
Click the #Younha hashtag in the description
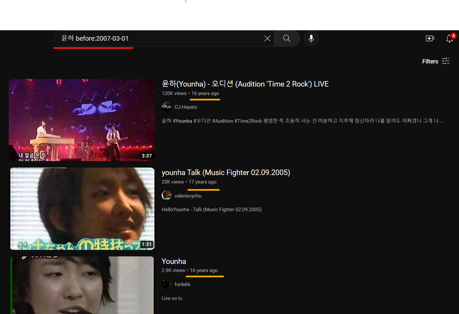point(182,121)
